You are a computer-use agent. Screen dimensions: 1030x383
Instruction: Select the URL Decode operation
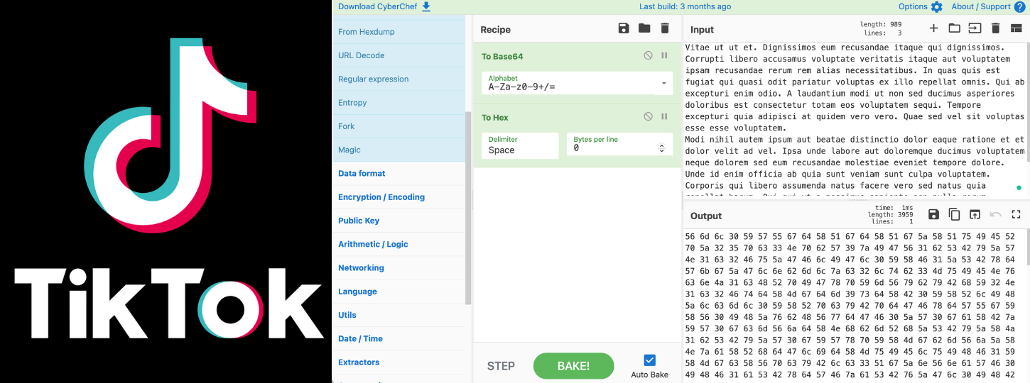[x=399, y=55]
